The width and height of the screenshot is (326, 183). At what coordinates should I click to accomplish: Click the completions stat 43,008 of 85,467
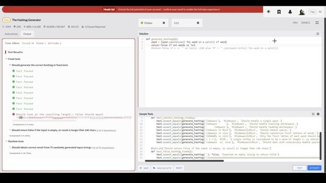pos(54,27)
